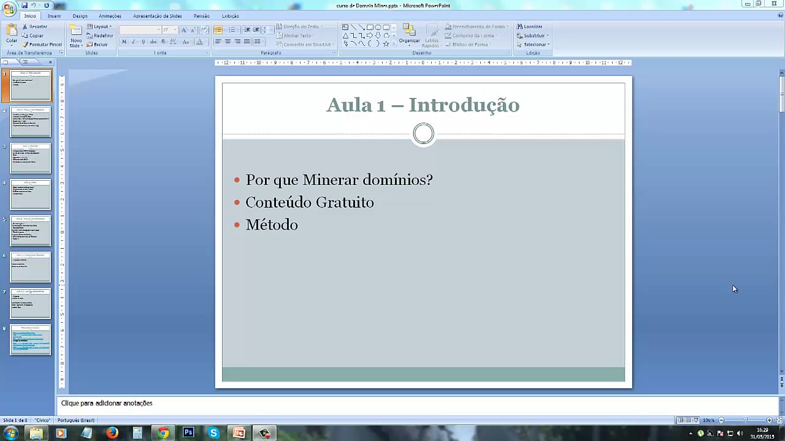Open the font name combo box
The width and height of the screenshot is (785, 441).
coord(140,29)
